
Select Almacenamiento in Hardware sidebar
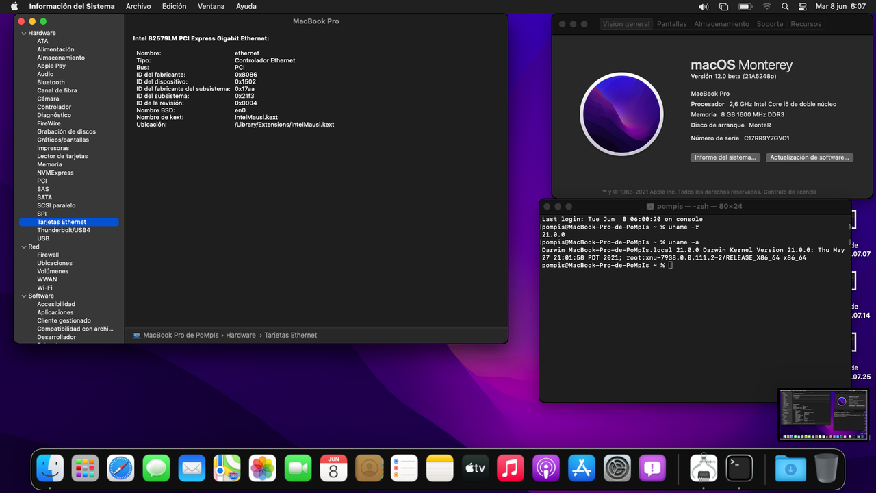(x=61, y=58)
